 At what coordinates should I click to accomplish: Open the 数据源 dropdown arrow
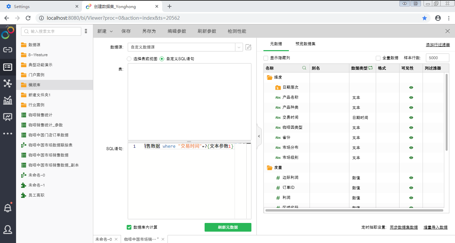[239, 47]
